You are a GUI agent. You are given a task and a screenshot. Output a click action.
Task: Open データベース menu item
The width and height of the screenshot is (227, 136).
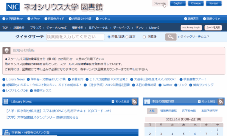tap(121, 28)
